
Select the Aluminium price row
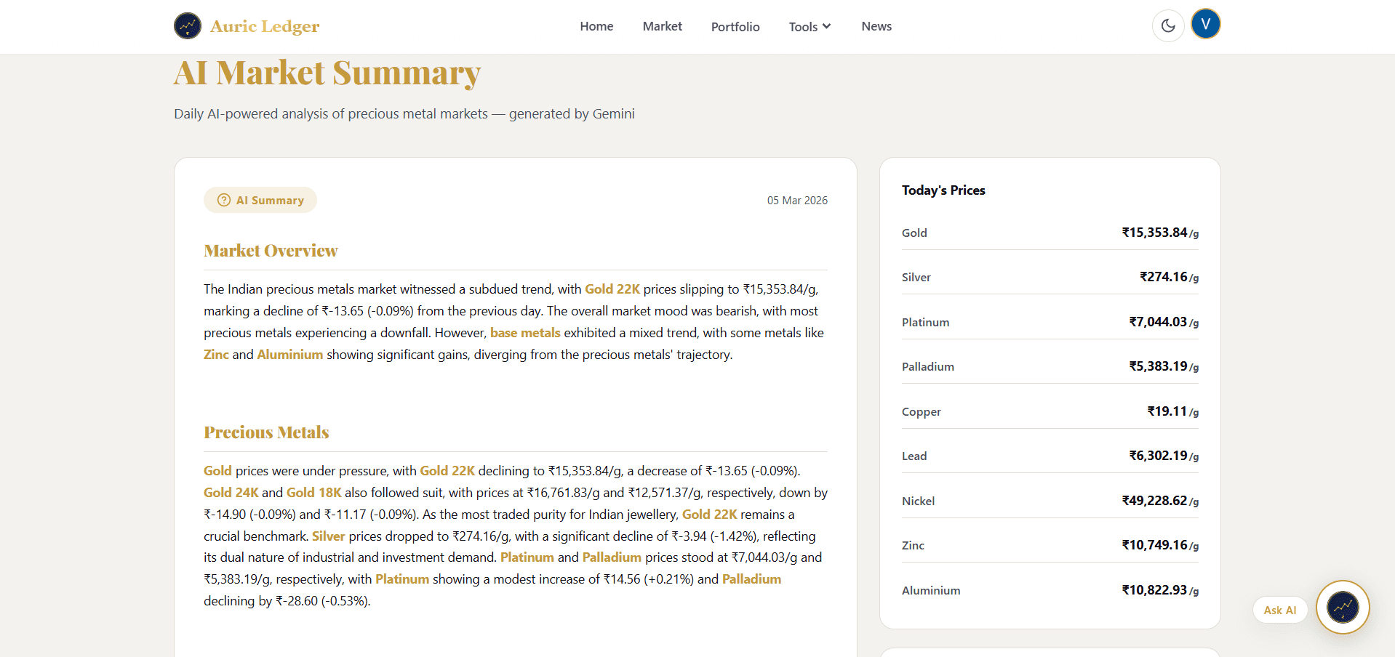(x=1050, y=590)
